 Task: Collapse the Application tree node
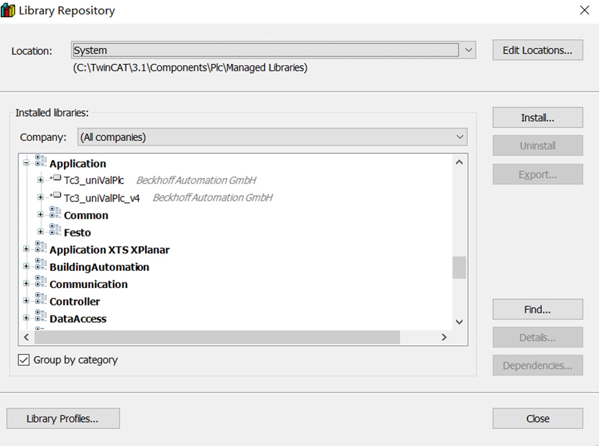pos(27,164)
